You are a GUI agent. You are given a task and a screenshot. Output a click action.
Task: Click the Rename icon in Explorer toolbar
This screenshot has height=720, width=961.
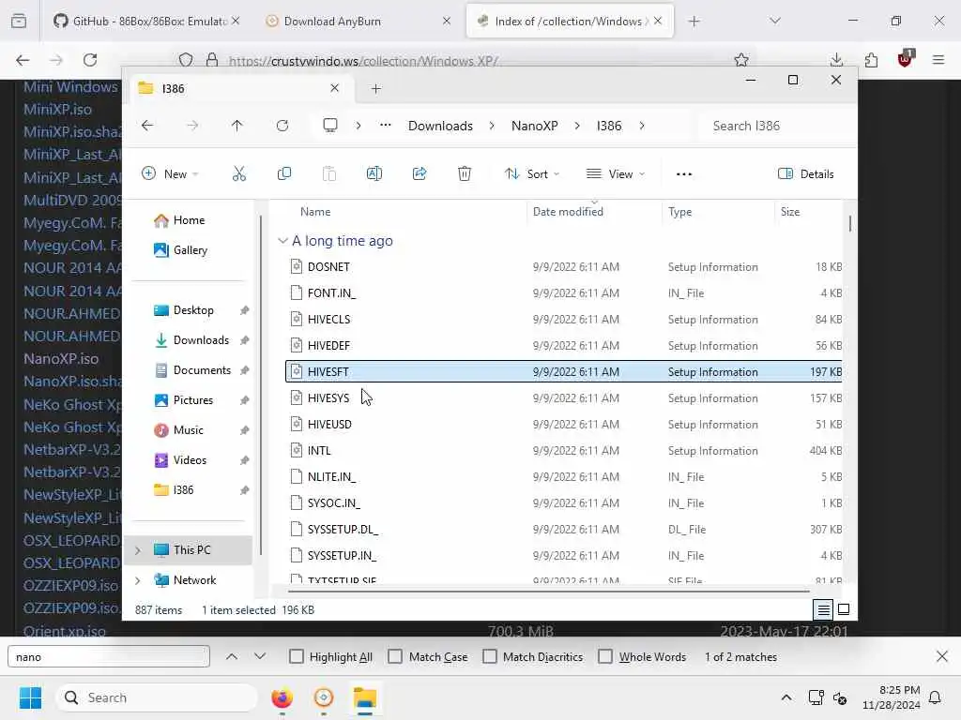pos(374,173)
